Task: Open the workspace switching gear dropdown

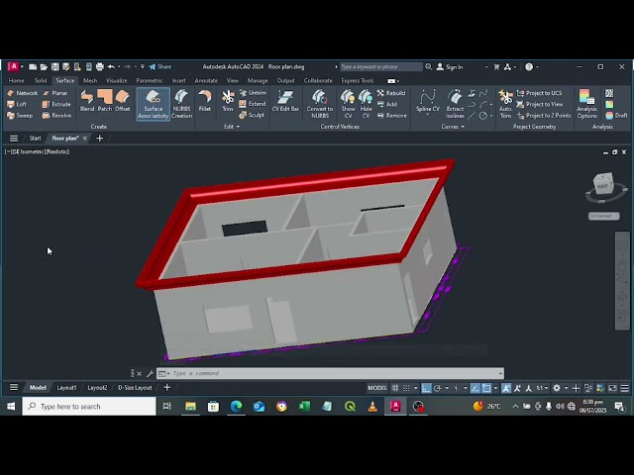Action: (x=560, y=388)
